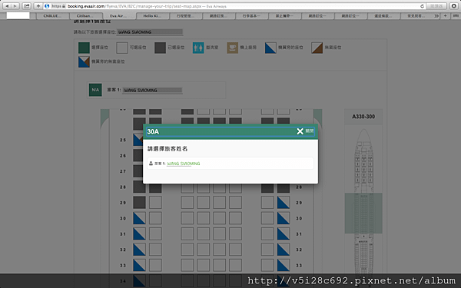Viewport: 461px width, 288px height.
Task: Switch to the CNBLUE tab
Action: (x=52, y=16)
